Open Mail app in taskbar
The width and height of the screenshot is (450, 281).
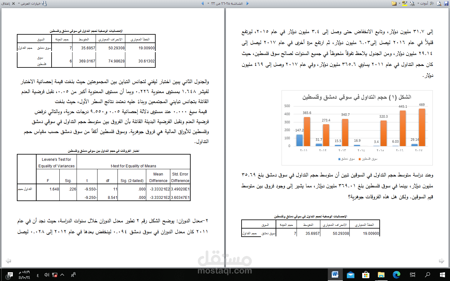350,275
